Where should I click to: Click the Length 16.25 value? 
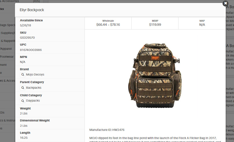[x=24, y=138]
